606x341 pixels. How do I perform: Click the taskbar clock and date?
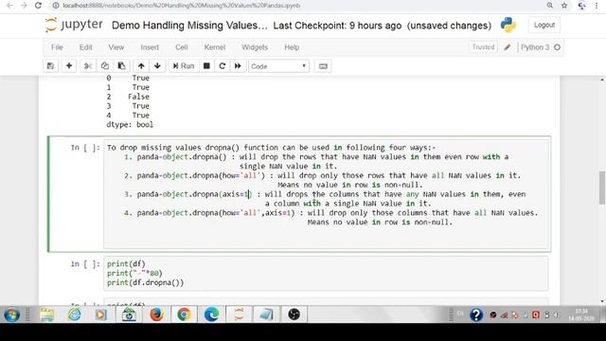tap(581, 314)
